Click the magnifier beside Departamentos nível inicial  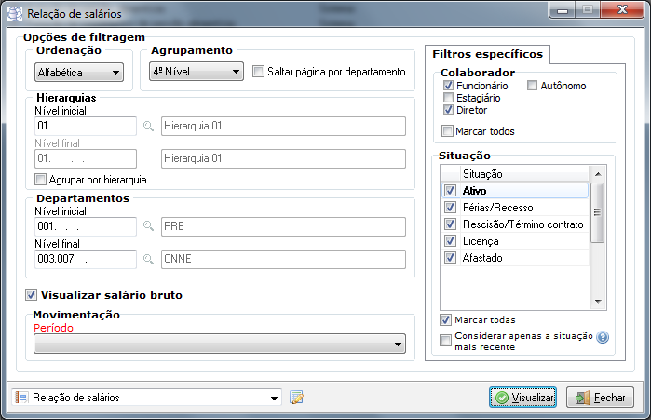click(x=148, y=226)
